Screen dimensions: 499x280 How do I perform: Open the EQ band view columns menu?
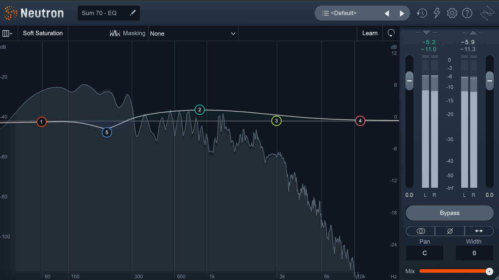coord(7,33)
